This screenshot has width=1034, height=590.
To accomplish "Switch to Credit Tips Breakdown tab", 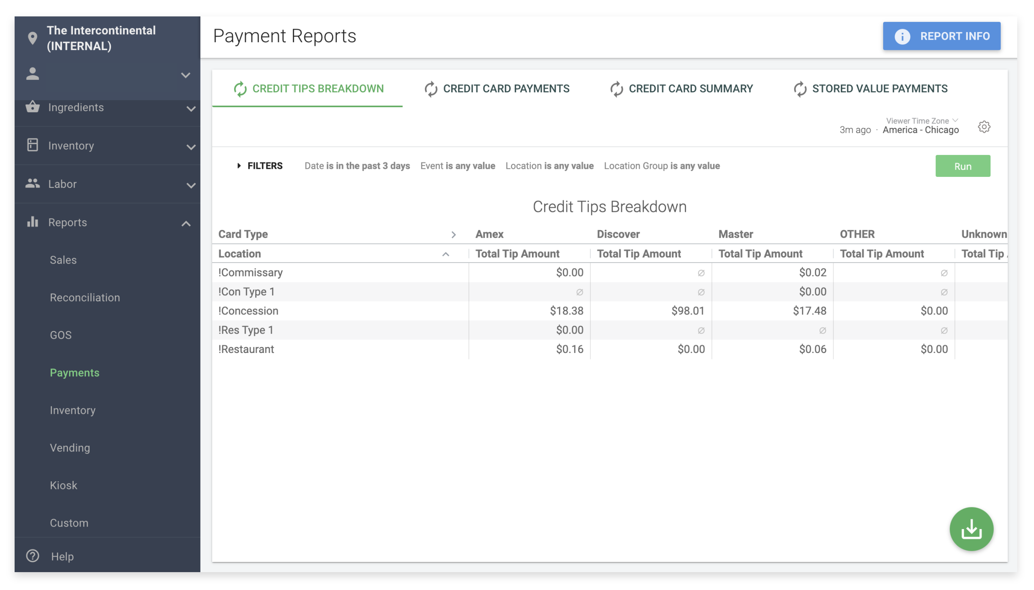I will tap(307, 88).
